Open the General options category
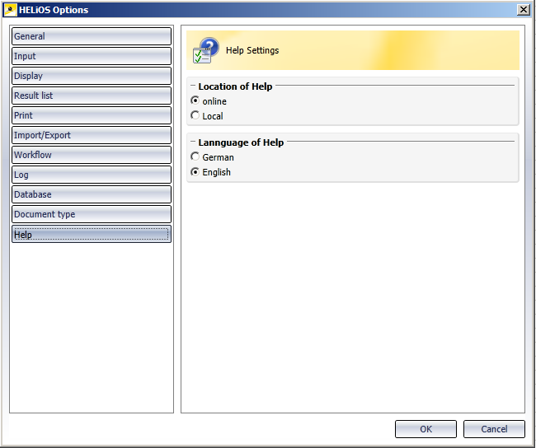Image resolution: width=536 pixels, height=448 pixels. point(92,36)
